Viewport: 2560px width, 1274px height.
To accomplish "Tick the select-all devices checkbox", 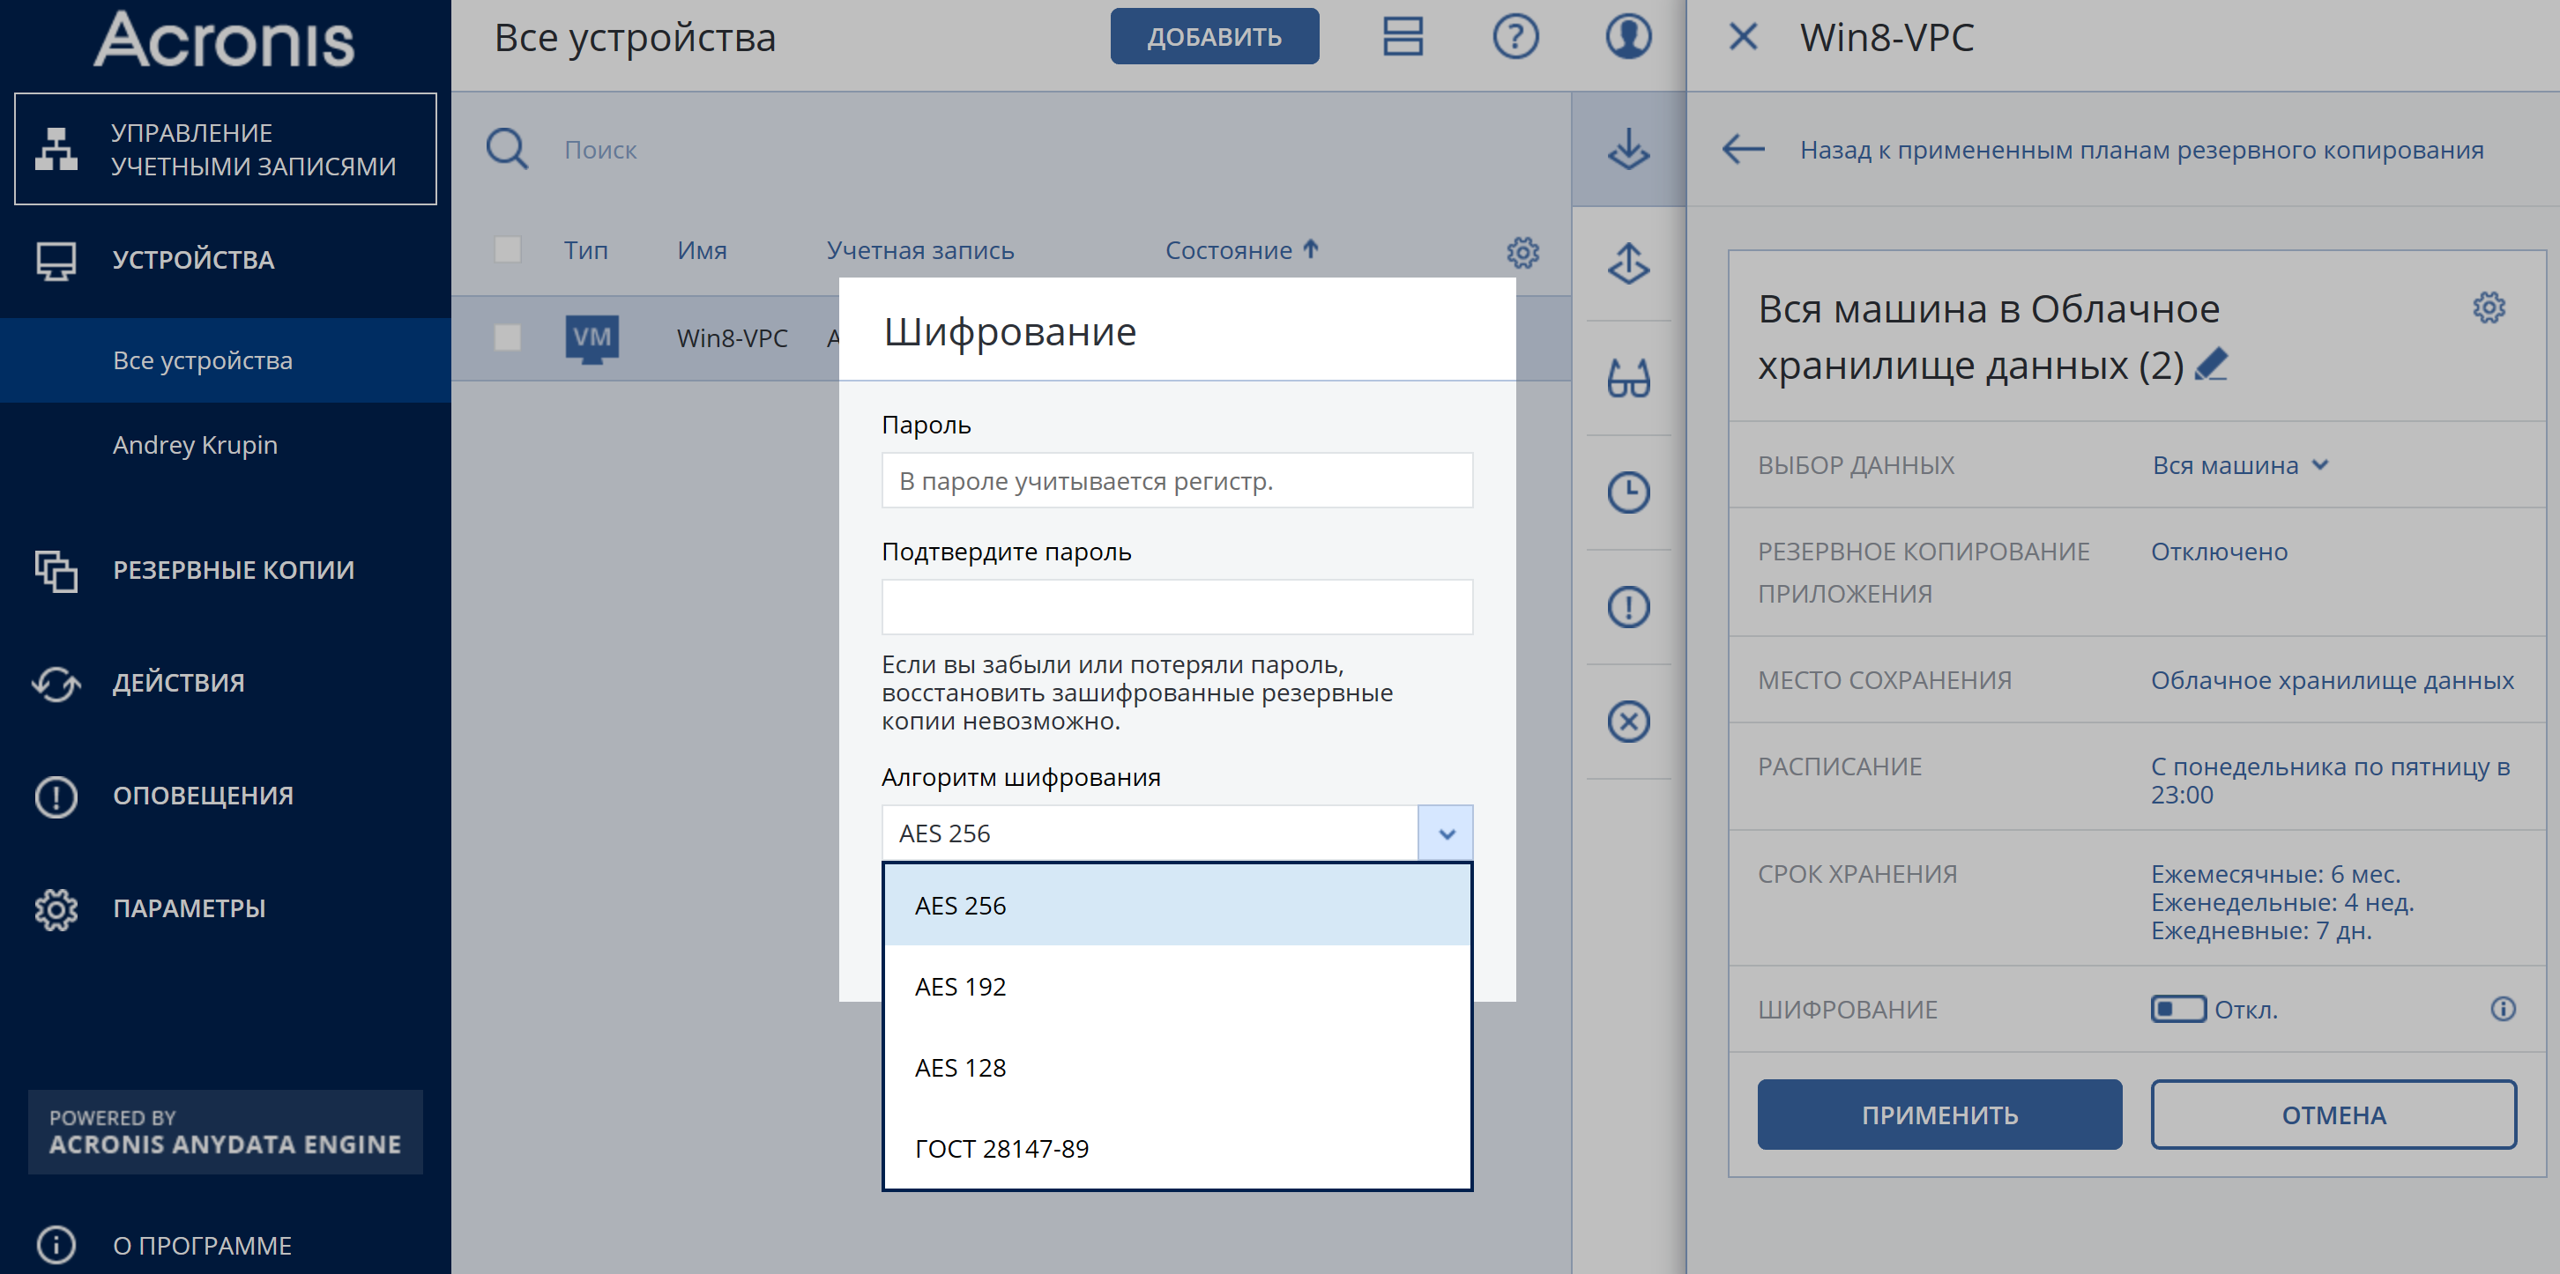I will pyautogui.click(x=507, y=249).
